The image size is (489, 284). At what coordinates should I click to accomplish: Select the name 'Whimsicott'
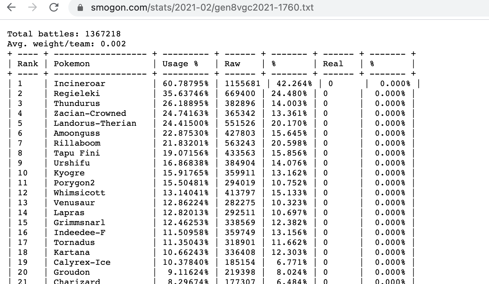(80, 193)
